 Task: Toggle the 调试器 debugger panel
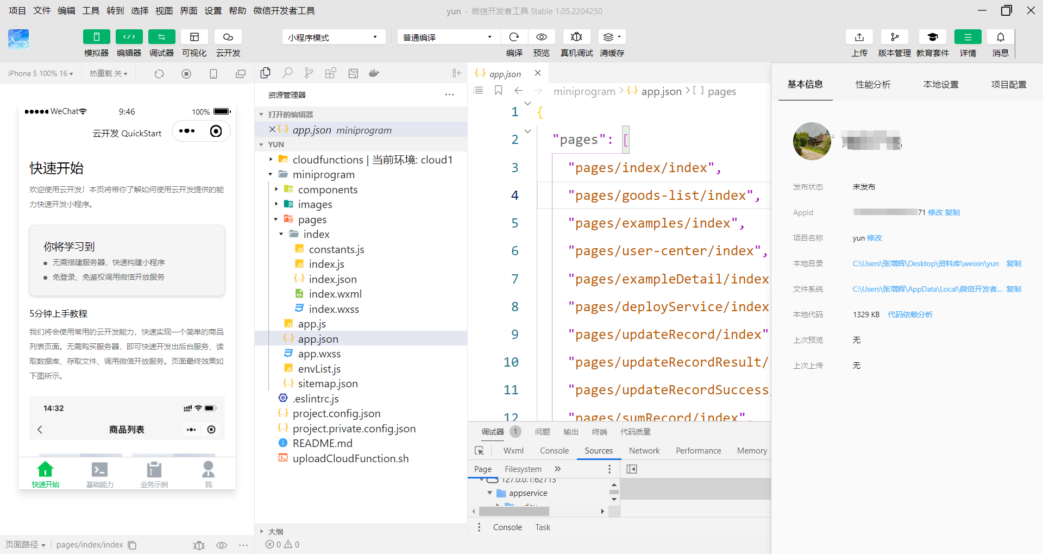pyautogui.click(x=162, y=37)
